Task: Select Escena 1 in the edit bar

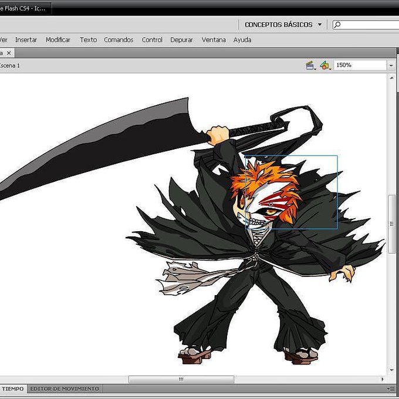Action: coord(9,66)
